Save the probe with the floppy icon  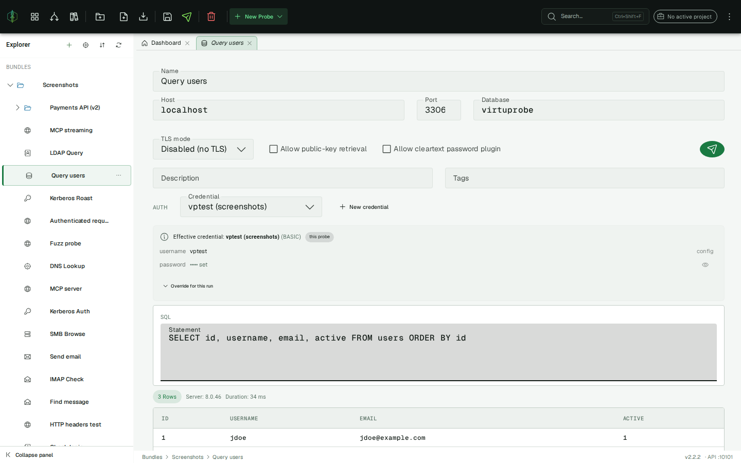(x=167, y=16)
